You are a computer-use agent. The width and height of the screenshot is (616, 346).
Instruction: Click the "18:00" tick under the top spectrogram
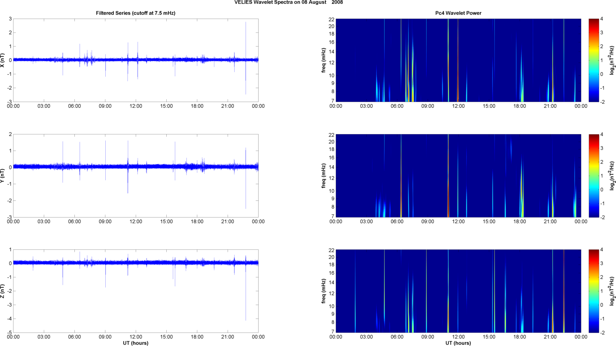520,106
